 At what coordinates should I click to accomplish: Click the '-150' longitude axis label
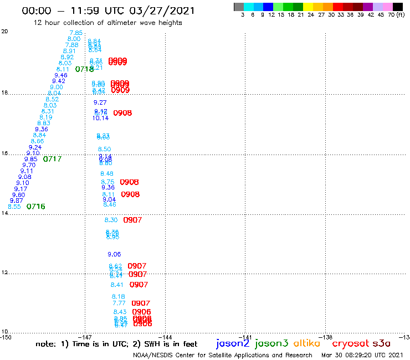tap(6, 337)
